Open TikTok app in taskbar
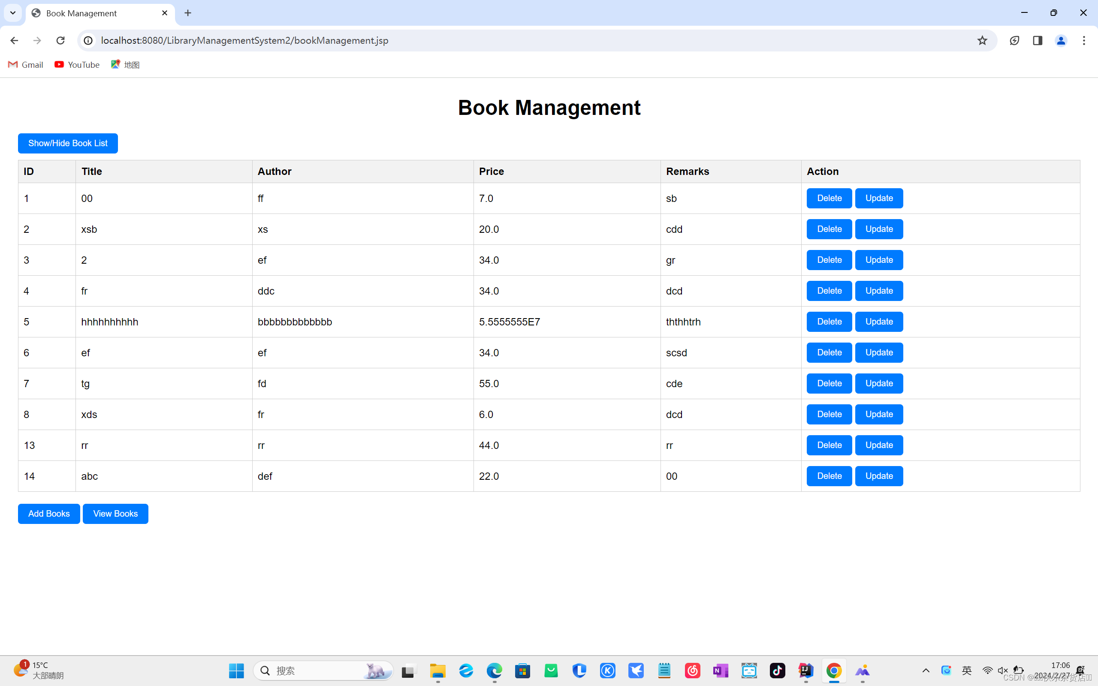The width and height of the screenshot is (1098, 686). 778,671
